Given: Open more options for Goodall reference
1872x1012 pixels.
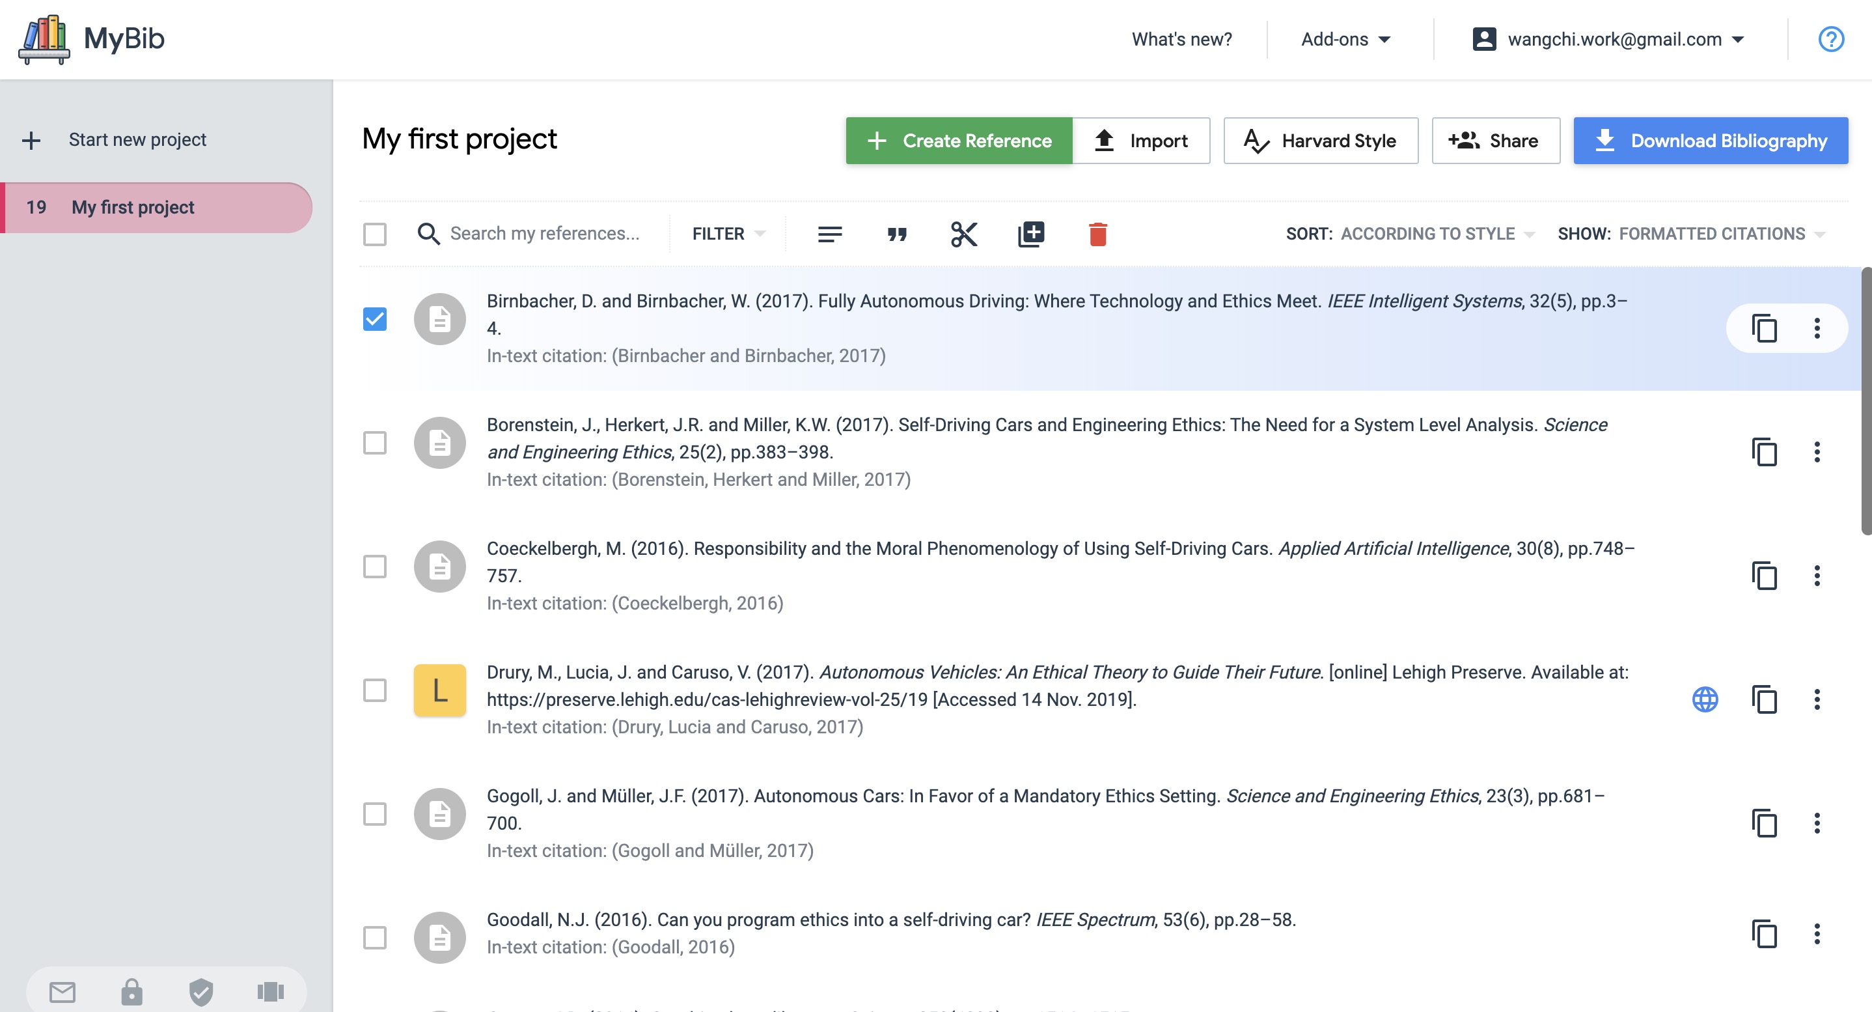Looking at the screenshot, I should pyautogui.click(x=1817, y=933).
